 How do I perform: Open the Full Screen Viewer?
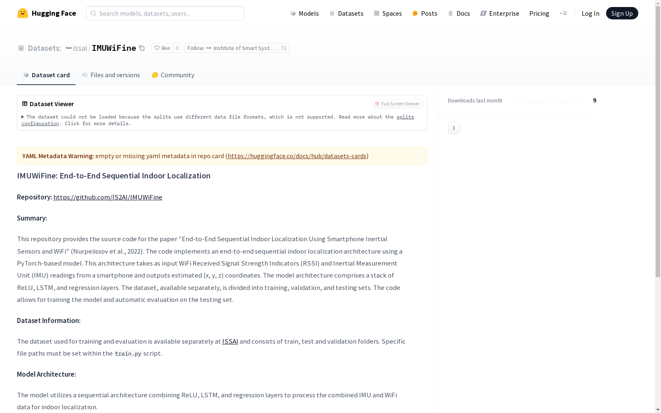click(397, 104)
